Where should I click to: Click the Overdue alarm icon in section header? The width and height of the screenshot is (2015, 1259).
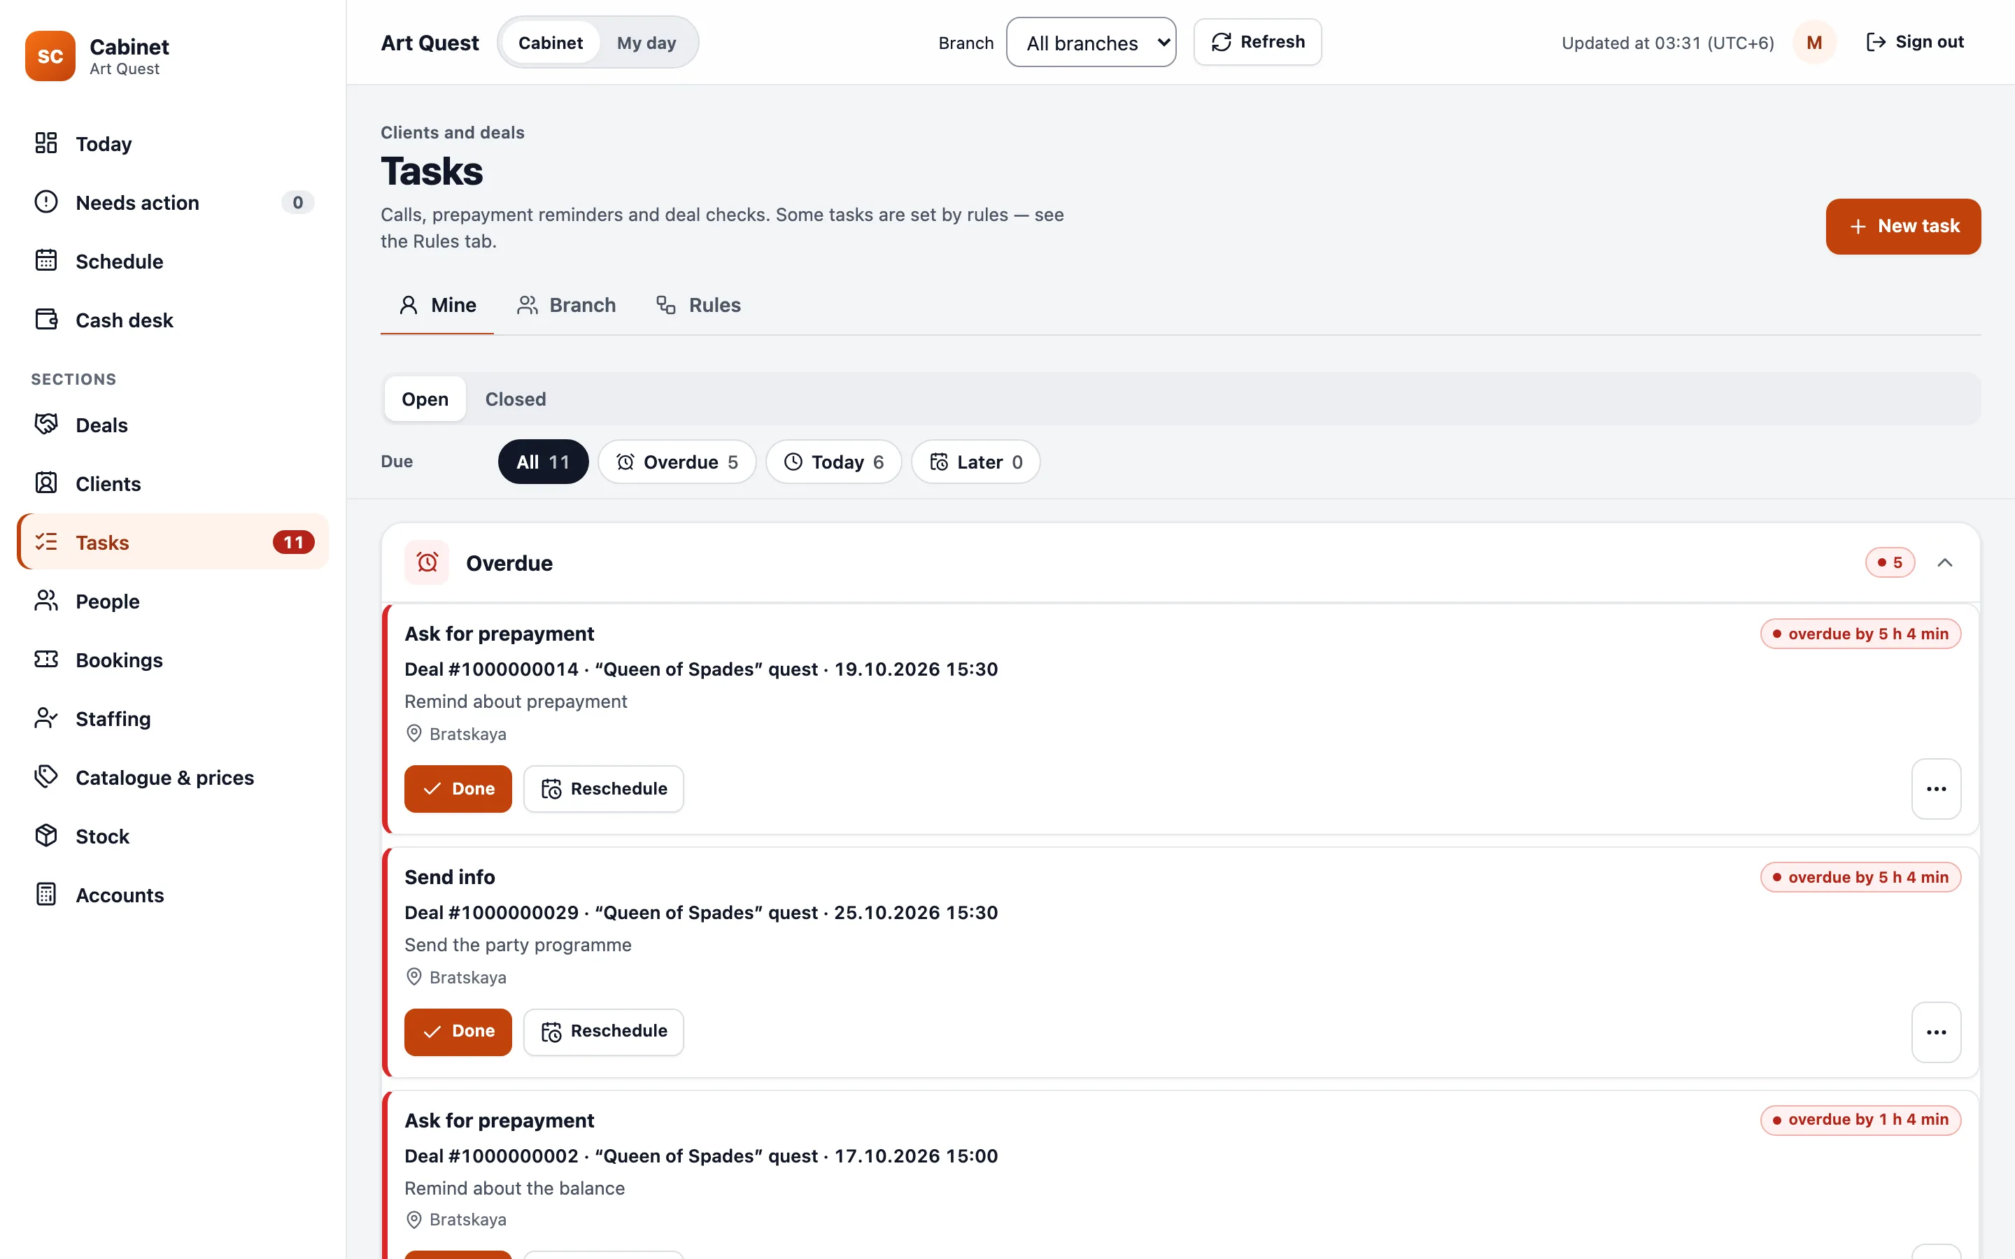coord(427,563)
